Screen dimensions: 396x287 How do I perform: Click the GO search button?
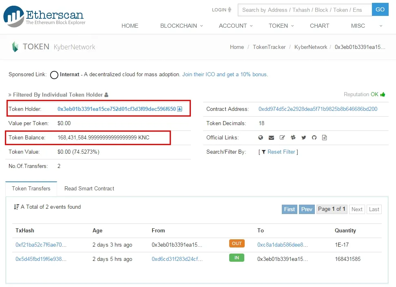pyautogui.click(x=380, y=10)
